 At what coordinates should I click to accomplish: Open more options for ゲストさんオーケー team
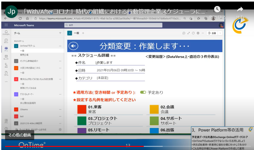60,94
